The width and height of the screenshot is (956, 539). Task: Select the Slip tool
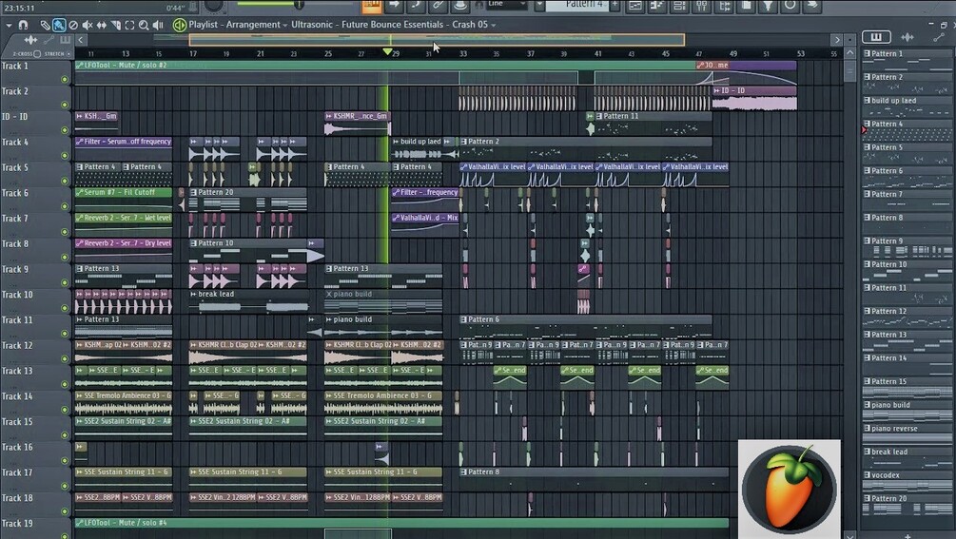(101, 25)
